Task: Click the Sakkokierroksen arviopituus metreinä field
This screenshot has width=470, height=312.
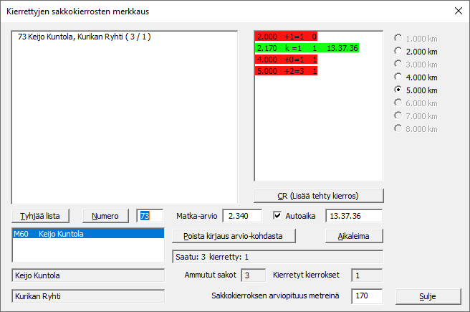Action: [x=368, y=296]
